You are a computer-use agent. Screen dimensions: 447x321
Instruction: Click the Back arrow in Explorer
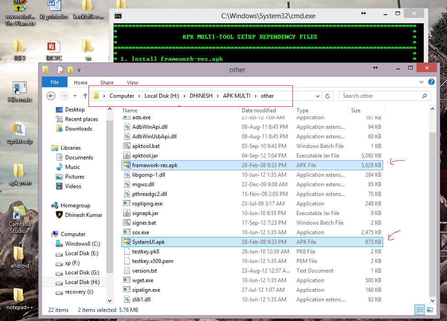(51, 96)
